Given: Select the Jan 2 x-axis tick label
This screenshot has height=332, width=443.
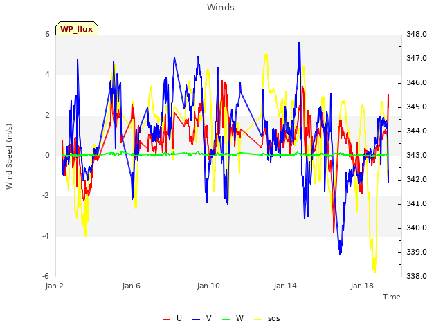Looking at the screenshot, I should [54, 286].
